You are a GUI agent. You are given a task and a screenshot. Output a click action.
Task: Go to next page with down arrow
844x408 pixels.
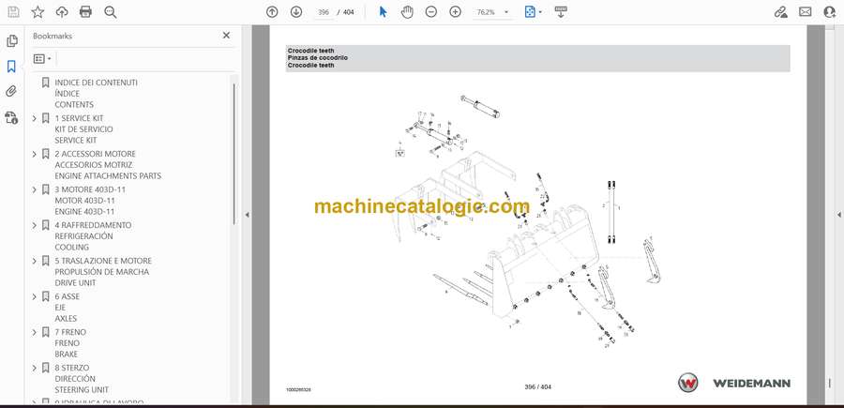pyautogui.click(x=296, y=12)
